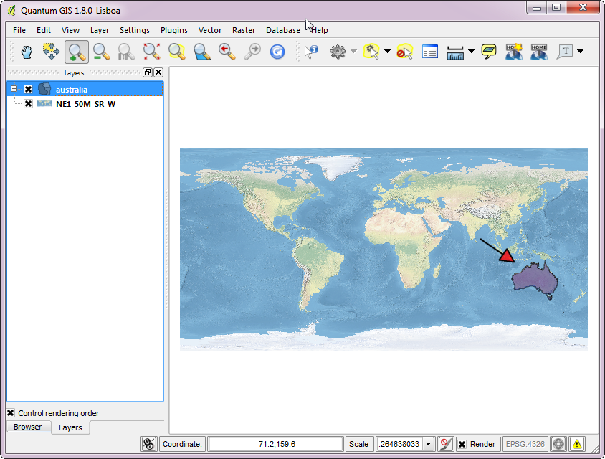Click the Quantum GIS title bar logo
The image size is (605, 459).
(11, 11)
